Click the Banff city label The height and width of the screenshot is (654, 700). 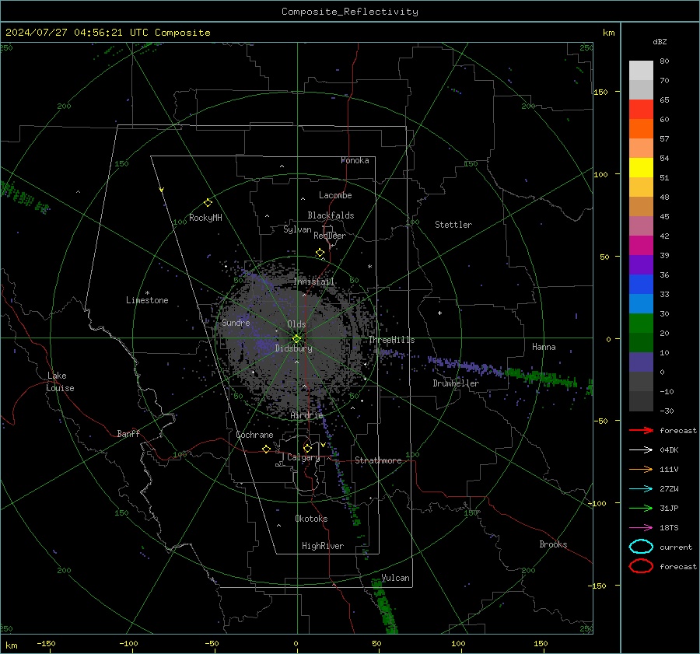(128, 434)
